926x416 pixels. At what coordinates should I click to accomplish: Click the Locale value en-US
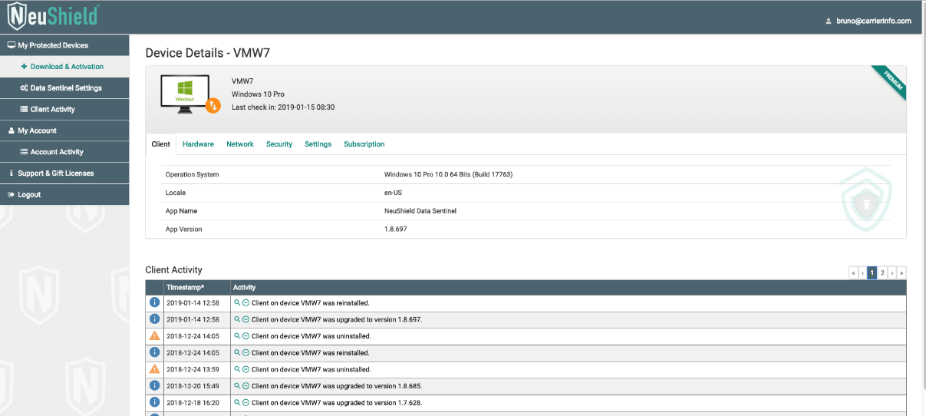point(394,193)
